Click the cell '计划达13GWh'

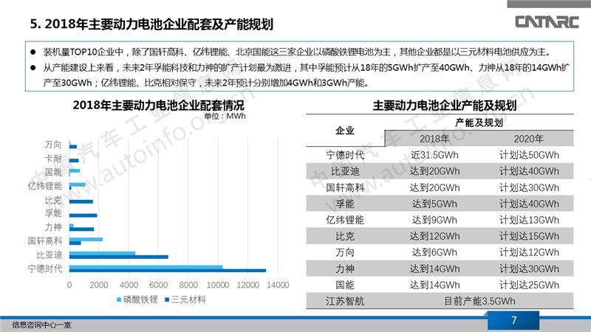[x=529, y=220]
